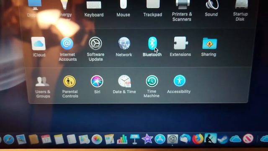Screen dimensions: 268x151
Task: Open Reminders from the Dock
Action: pos(72,139)
